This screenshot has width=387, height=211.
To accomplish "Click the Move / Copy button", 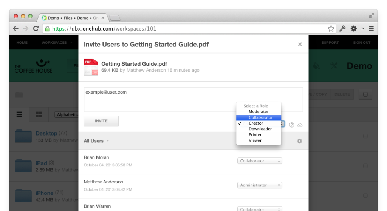I will pos(319,94).
